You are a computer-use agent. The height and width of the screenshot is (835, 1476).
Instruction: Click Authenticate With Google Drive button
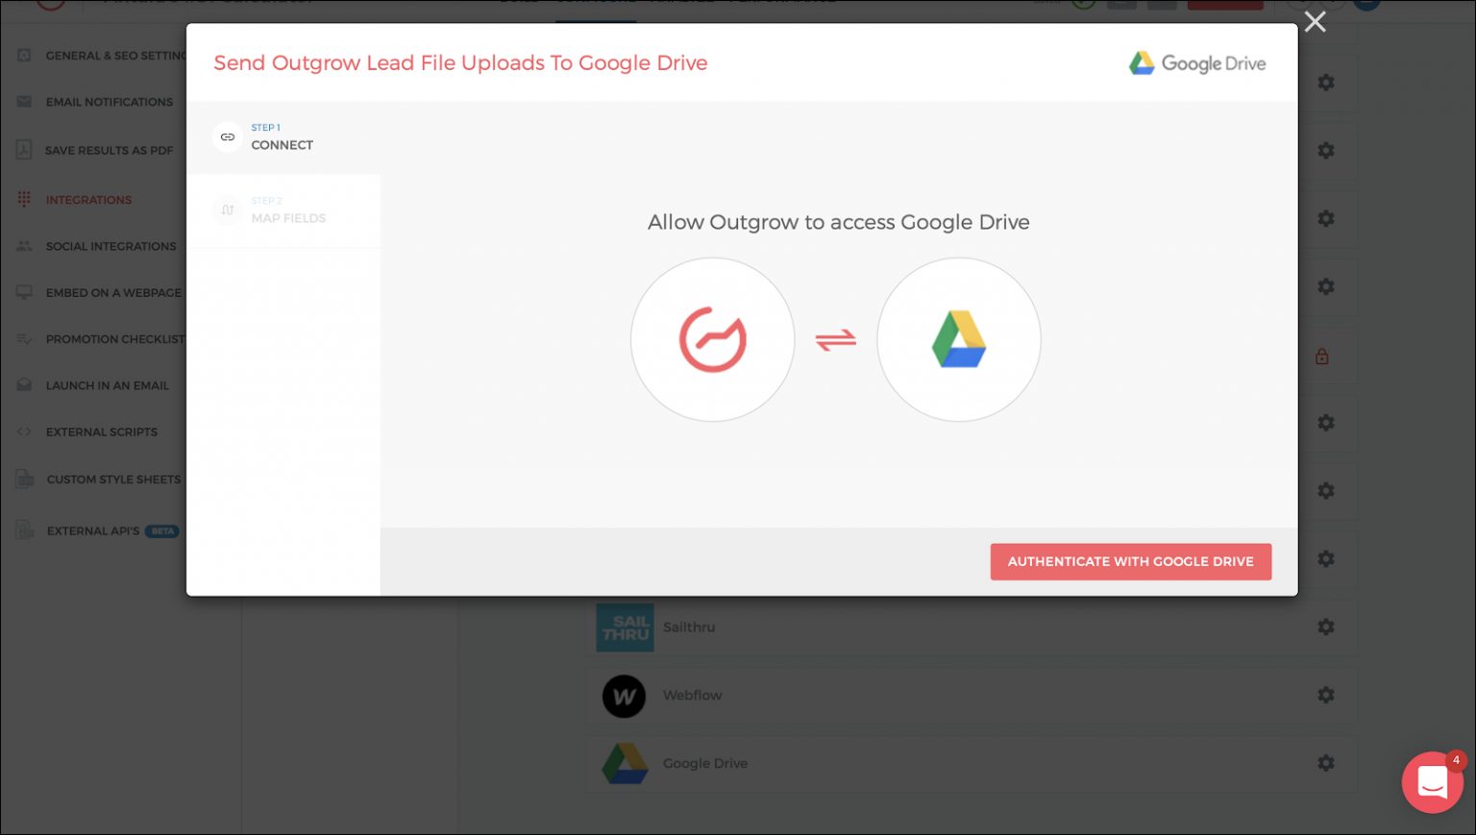(1130, 562)
